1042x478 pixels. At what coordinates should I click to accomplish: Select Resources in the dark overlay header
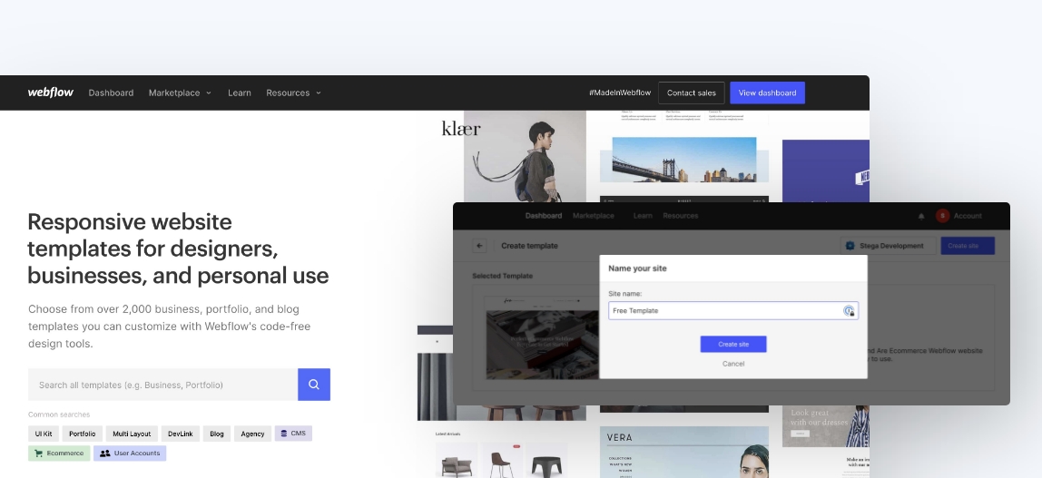681,216
